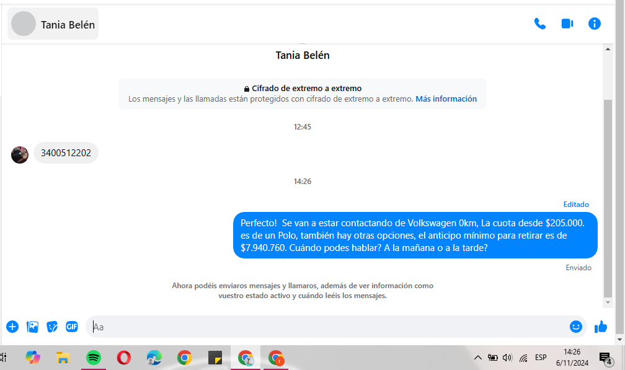Open more actions plus button in composer
Viewport: 625px width, 370px height.
click(12, 327)
